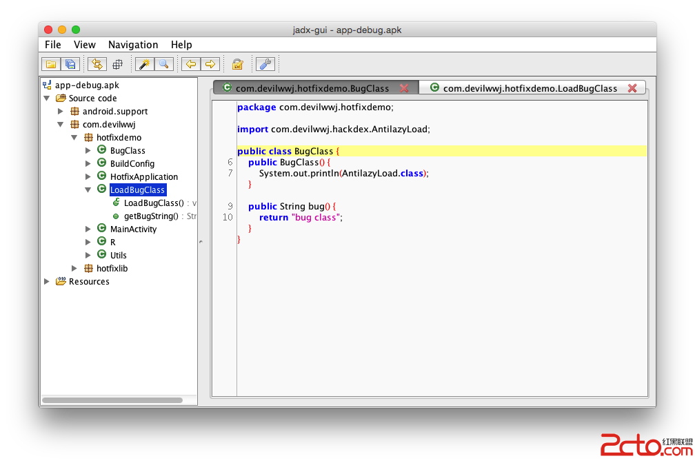Select getBugString() method in the tree
Viewport: 695px width, 463px height.
point(150,216)
